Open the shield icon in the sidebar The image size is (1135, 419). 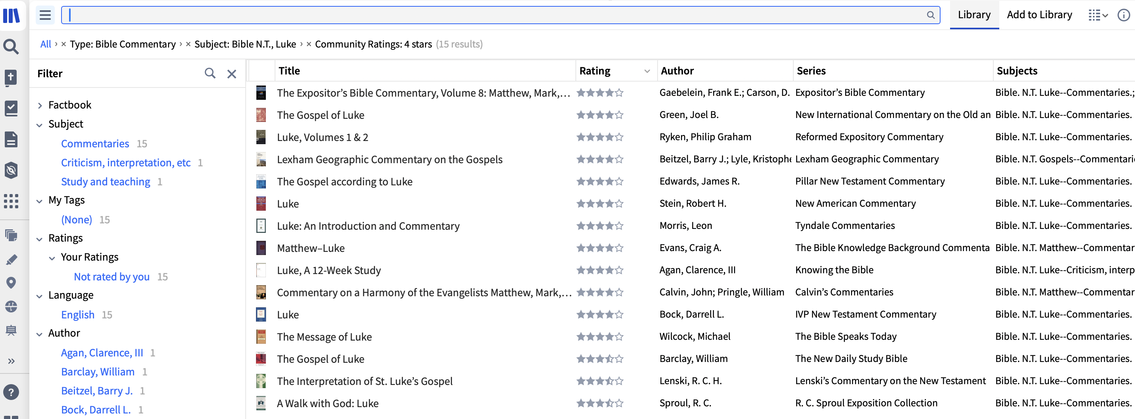pyautogui.click(x=11, y=170)
